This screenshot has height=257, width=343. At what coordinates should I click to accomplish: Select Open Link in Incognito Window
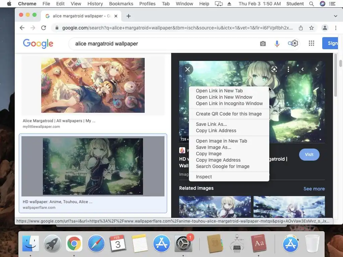coord(229,103)
